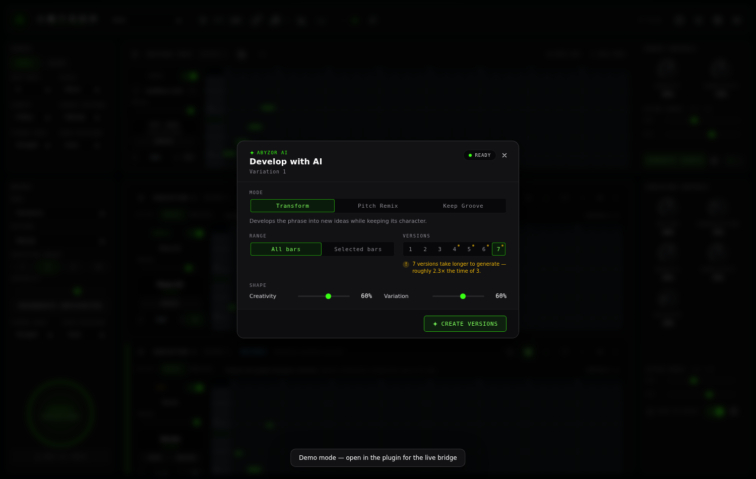Click the Creativity slider handle

point(328,296)
